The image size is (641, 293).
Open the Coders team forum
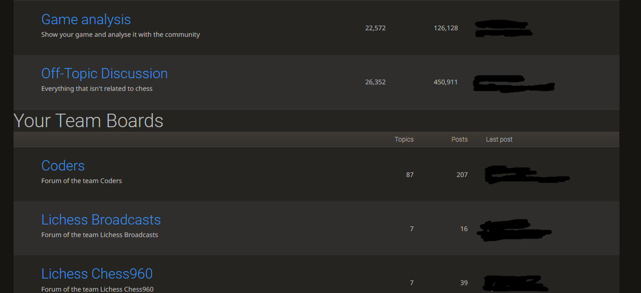coord(62,165)
